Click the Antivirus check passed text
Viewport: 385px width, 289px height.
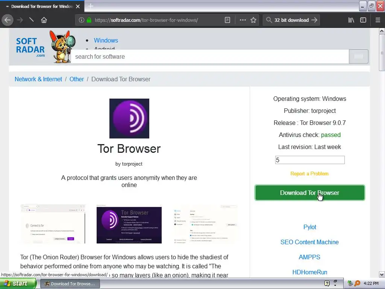click(310, 135)
